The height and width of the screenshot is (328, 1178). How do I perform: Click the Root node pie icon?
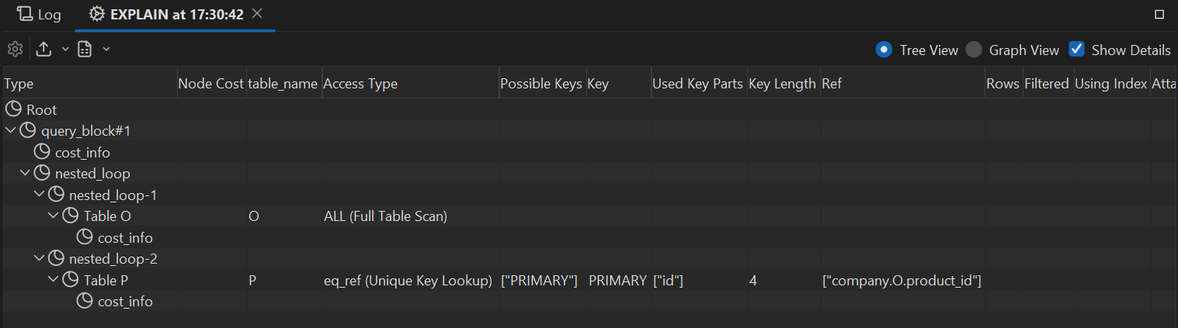click(x=13, y=110)
